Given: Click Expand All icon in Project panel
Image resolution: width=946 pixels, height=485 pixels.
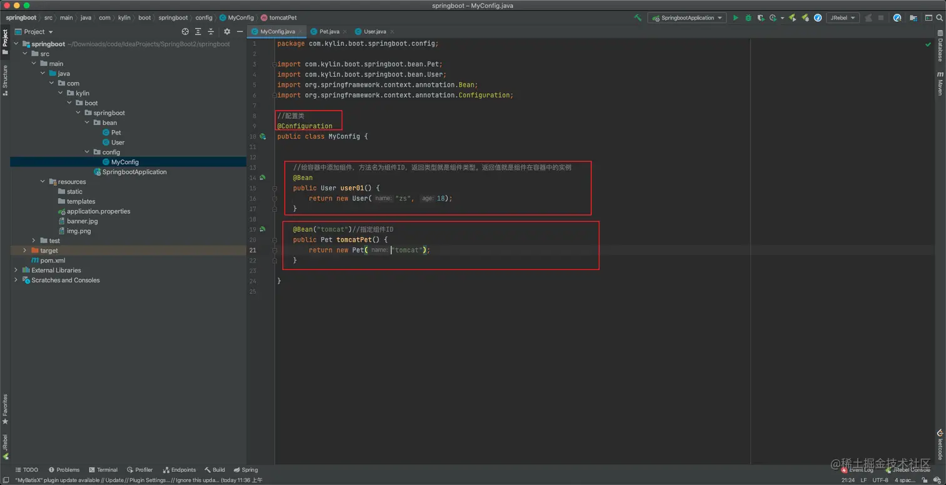Looking at the screenshot, I should point(198,31).
